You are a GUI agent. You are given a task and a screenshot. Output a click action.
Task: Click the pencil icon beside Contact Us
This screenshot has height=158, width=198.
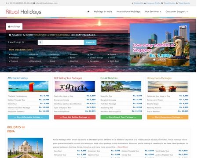pyautogui.click(x=132, y=3)
